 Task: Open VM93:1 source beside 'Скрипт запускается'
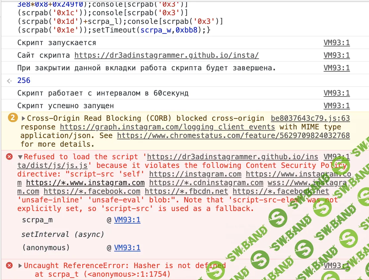pyautogui.click(x=336, y=43)
